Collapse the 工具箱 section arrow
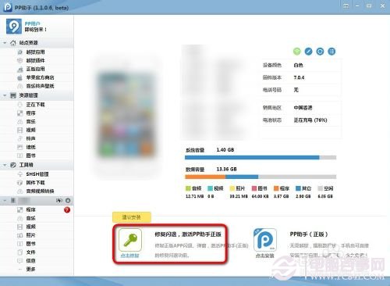Image resolution: width=390 pixels, height=286 pixels. (5, 165)
